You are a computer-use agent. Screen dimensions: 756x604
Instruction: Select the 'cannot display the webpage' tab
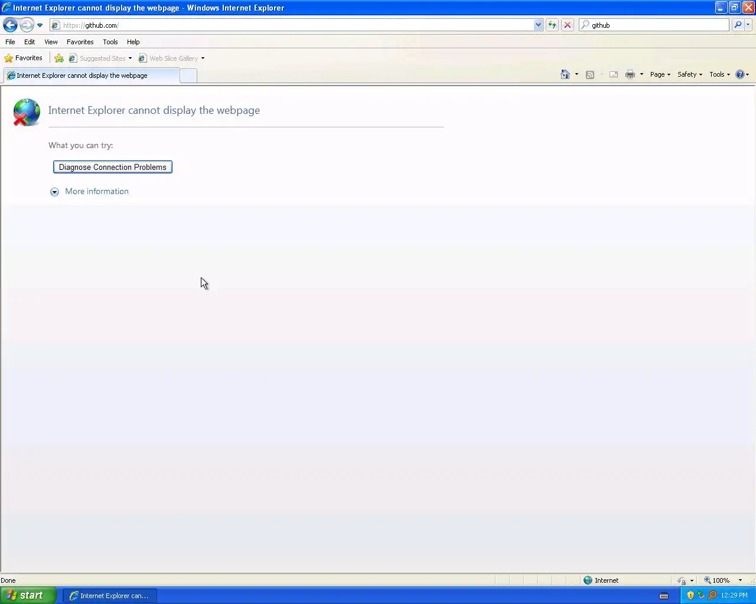[x=91, y=75]
